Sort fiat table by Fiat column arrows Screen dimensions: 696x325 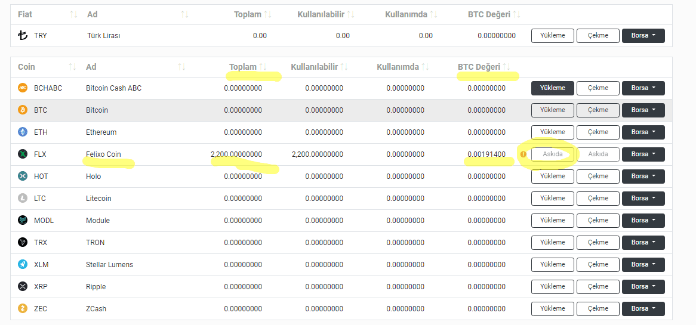tap(73, 15)
